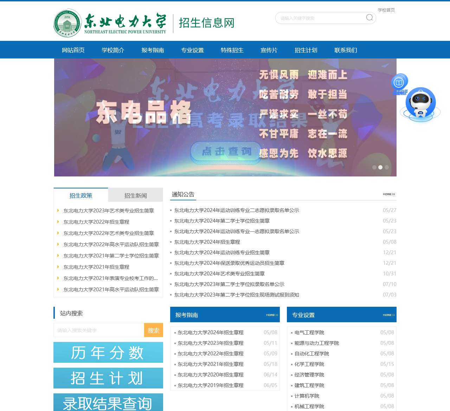Open 东北电力大学2022年高水平运动队招生简章
Viewport: 450px width, 411px height.
point(111,244)
